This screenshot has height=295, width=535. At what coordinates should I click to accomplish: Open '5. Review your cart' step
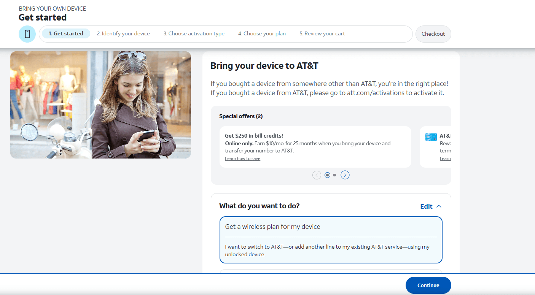point(322,33)
